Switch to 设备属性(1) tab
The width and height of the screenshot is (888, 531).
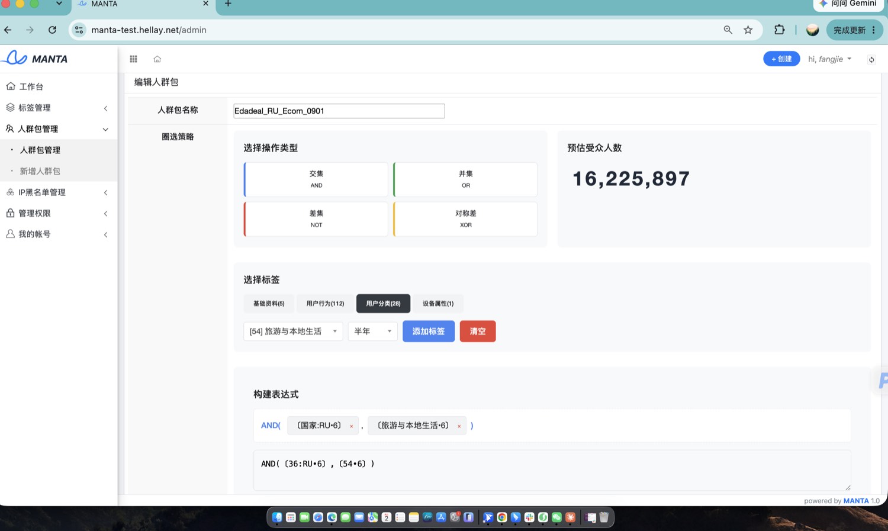pos(438,303)
